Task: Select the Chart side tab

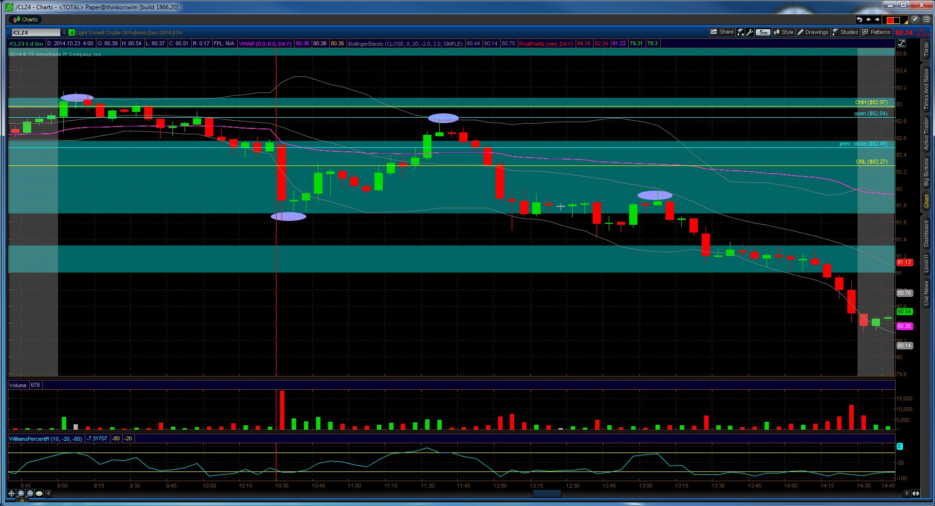Action: point(926,201)
